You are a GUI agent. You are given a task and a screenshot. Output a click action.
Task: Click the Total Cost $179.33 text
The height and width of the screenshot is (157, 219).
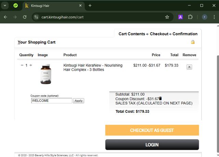pyautogui.click(x=132, y=111)
